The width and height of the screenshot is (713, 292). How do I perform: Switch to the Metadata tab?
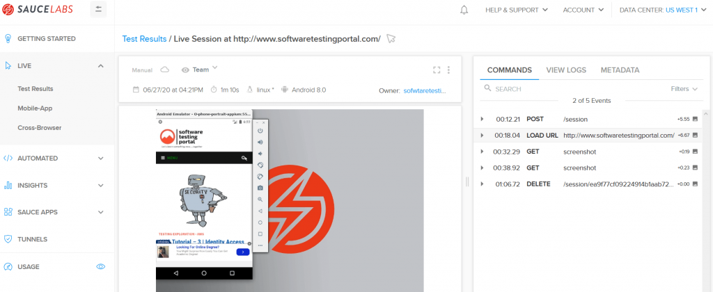coord(620,70)
